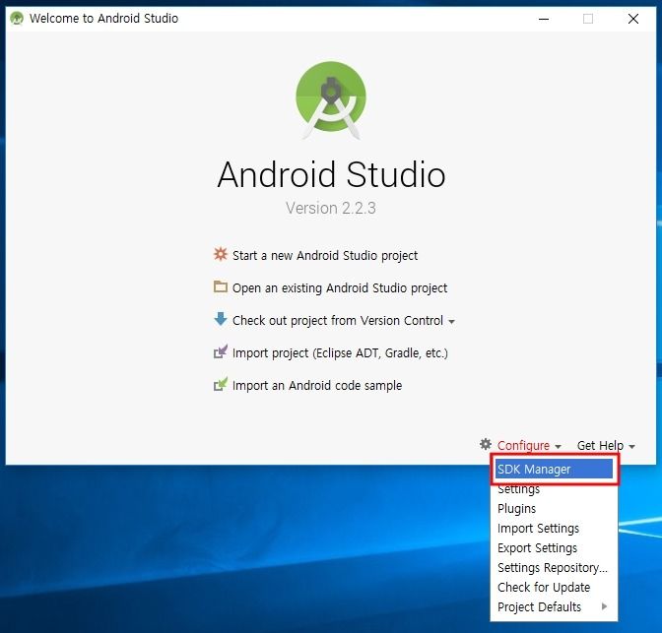Open an existing Android Studio project
Viewport: 662px width, 633px height.
(340, 287)
